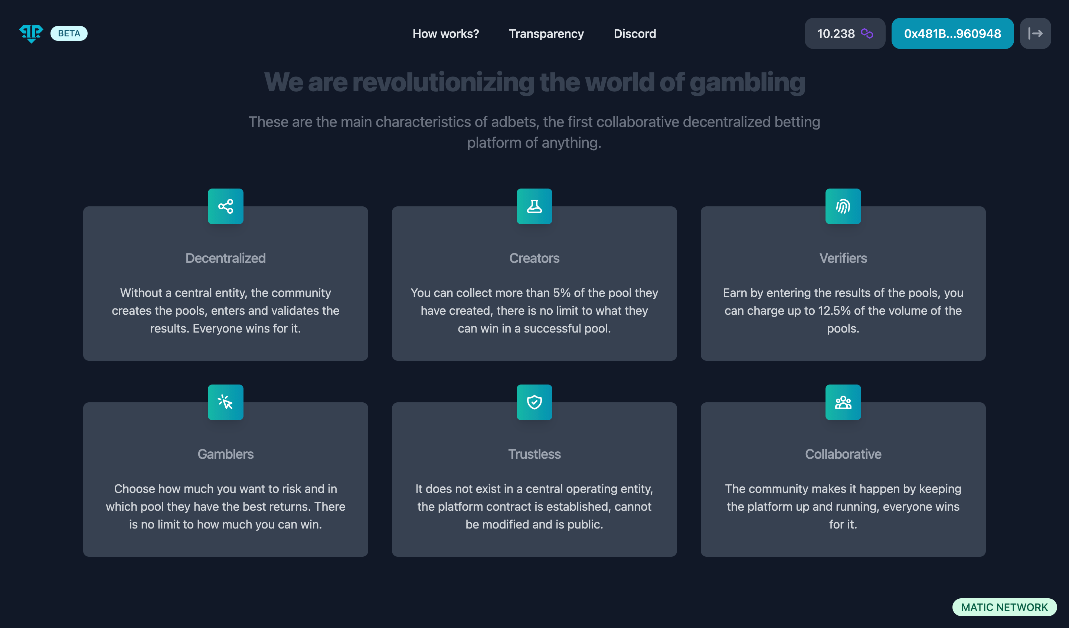Image resolution: width=1069 pixels, height=628 pixels.
Task: Click the purple Polygon token icon
Action: click(x=867, y=33)
